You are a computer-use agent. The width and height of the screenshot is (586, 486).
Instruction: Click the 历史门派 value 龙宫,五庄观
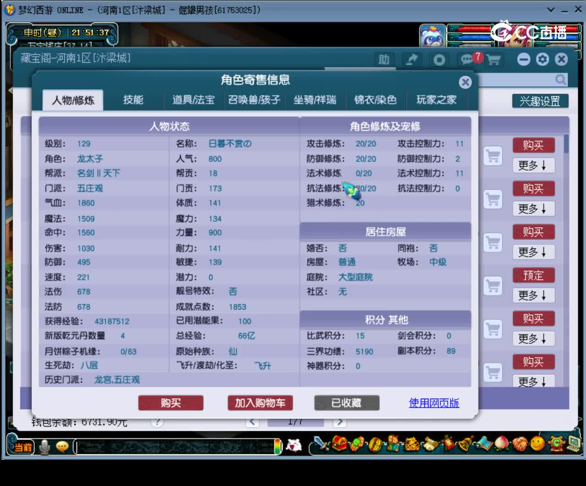[x=117, y=380]
